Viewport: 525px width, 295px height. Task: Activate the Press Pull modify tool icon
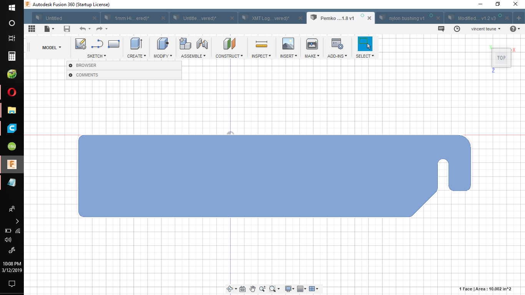[x=163, y=44]
